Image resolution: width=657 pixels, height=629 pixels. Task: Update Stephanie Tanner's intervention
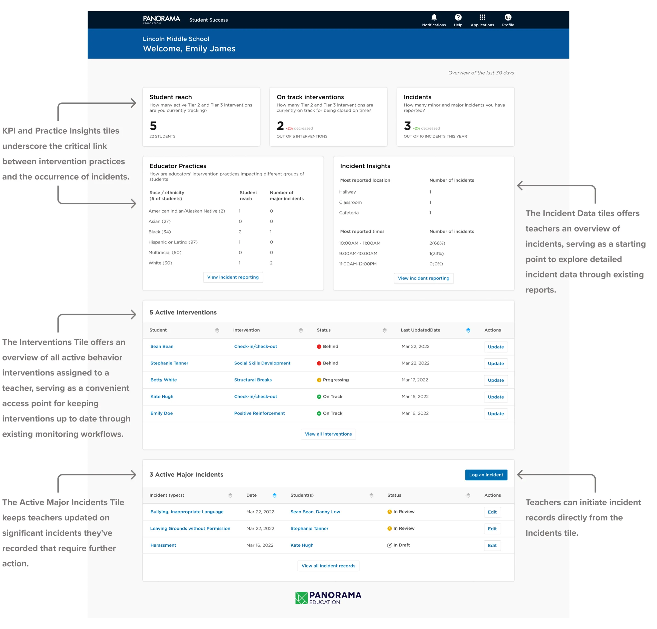click(x=496, y=364)
